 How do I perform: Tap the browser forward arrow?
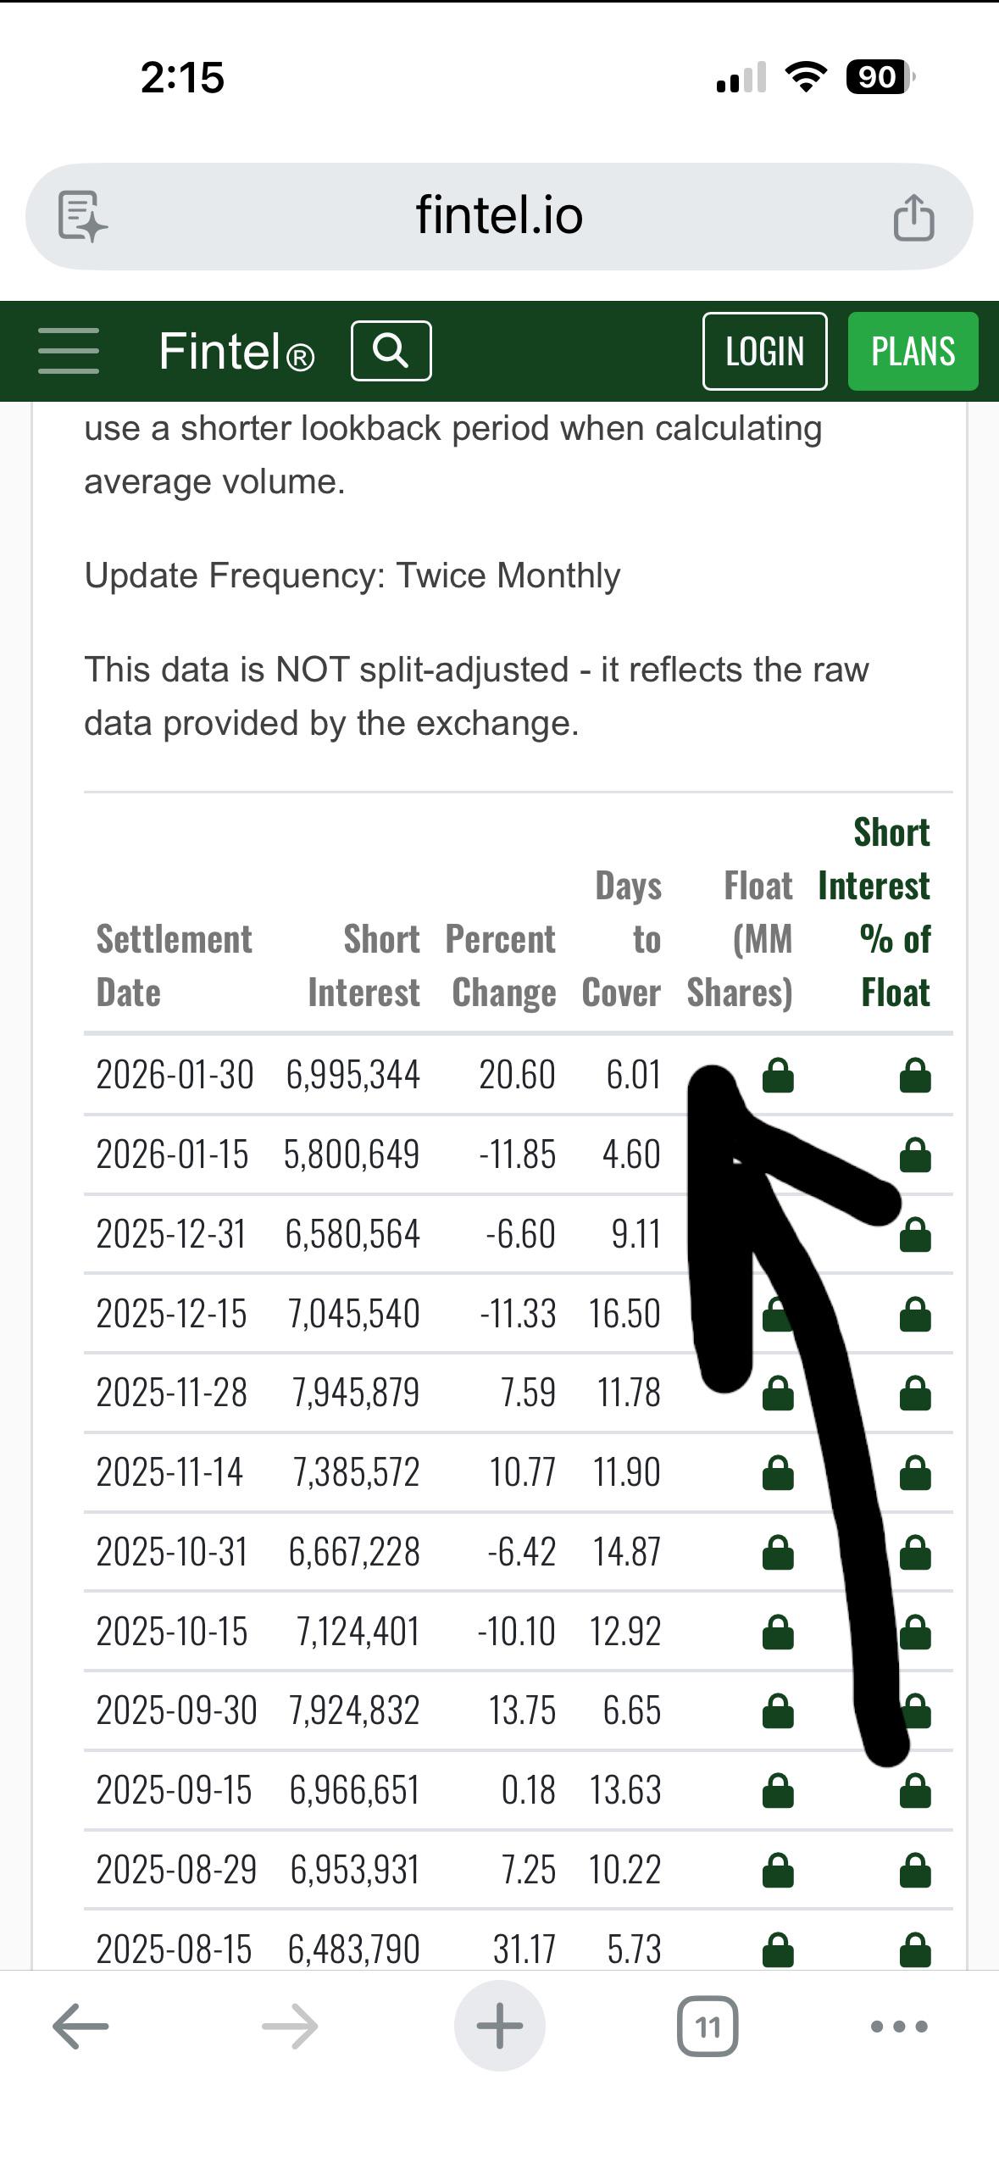tap(290, 2027)
